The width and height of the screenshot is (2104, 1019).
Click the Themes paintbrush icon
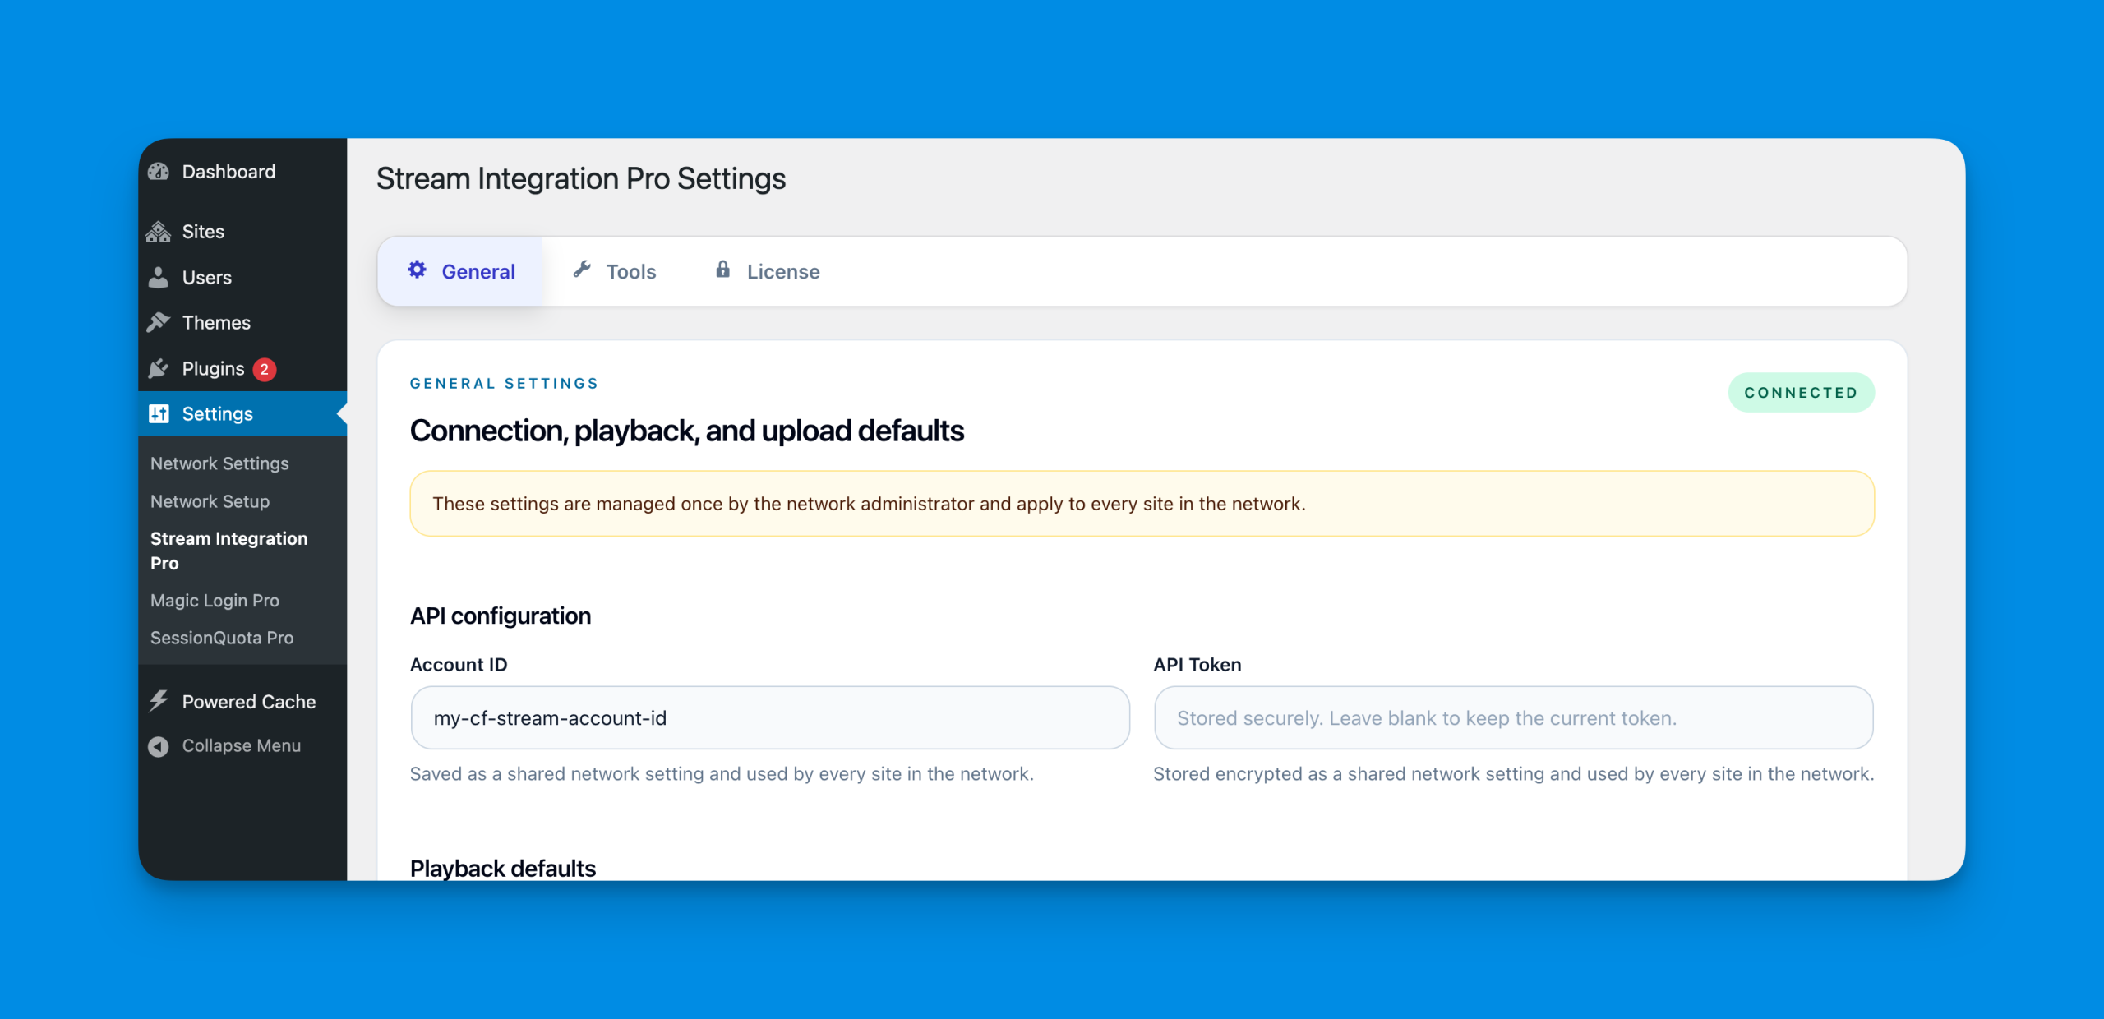pyautogui.click(x=159, y=323)
